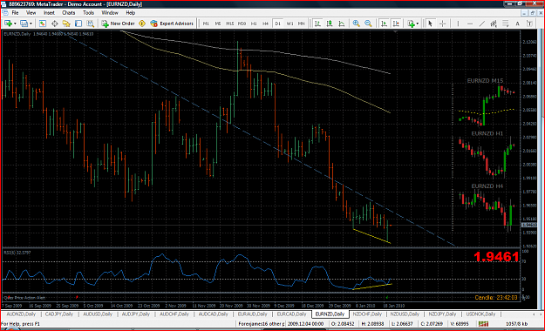Switch to the AUDCAD,Daily chart tab
Screen dimensions: 545x331
pos(213,314)
